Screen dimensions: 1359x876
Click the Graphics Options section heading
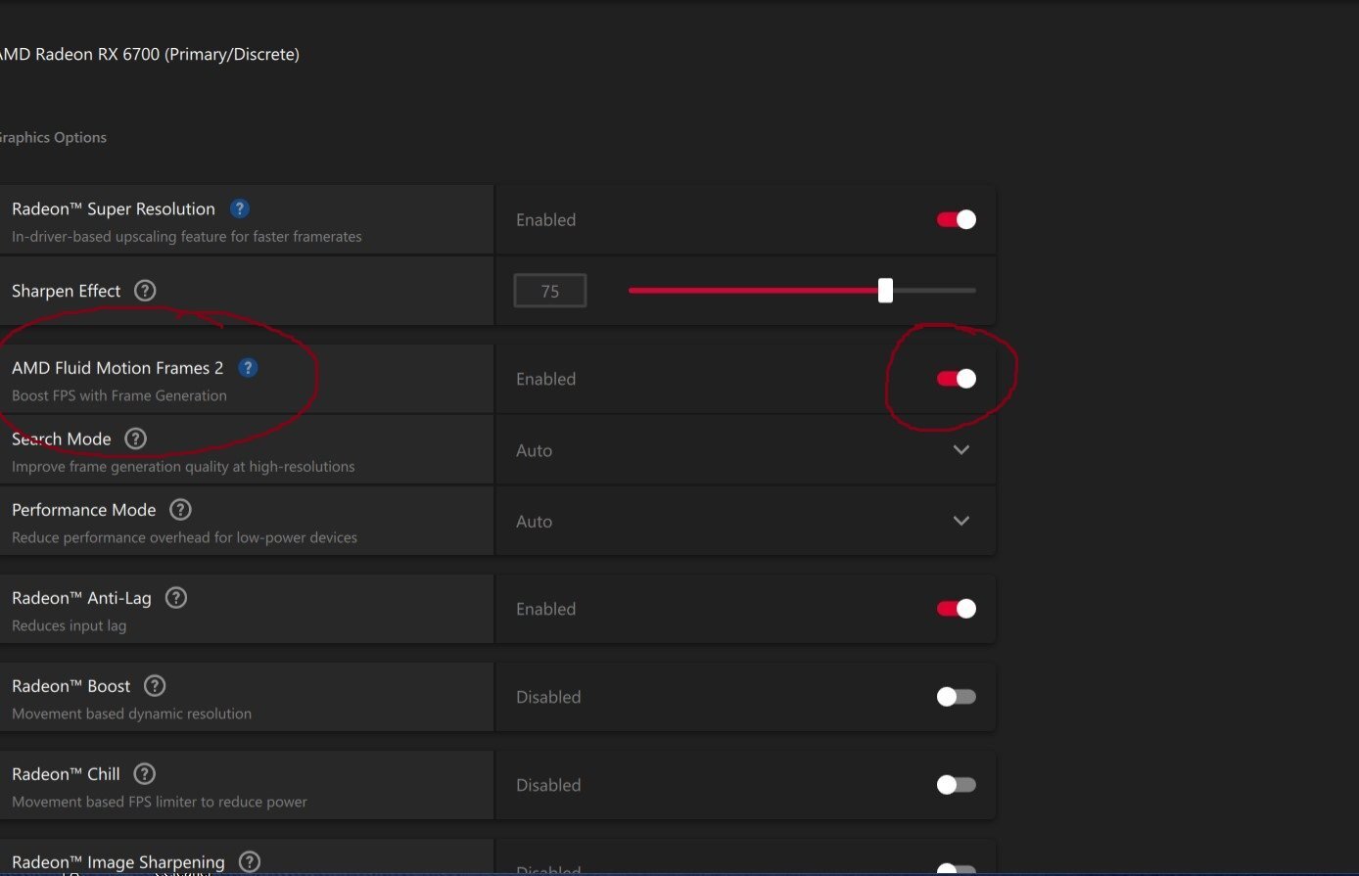pos(51,137)
